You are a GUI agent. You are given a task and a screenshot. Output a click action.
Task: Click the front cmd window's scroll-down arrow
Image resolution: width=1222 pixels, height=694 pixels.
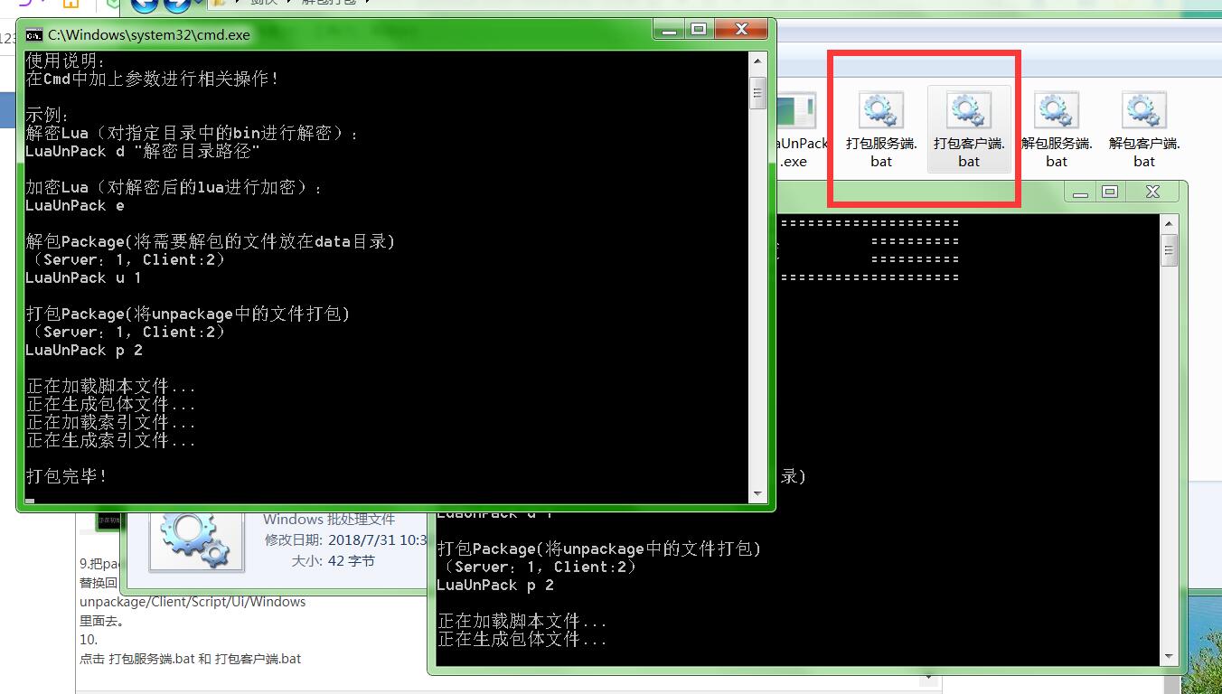757,493
